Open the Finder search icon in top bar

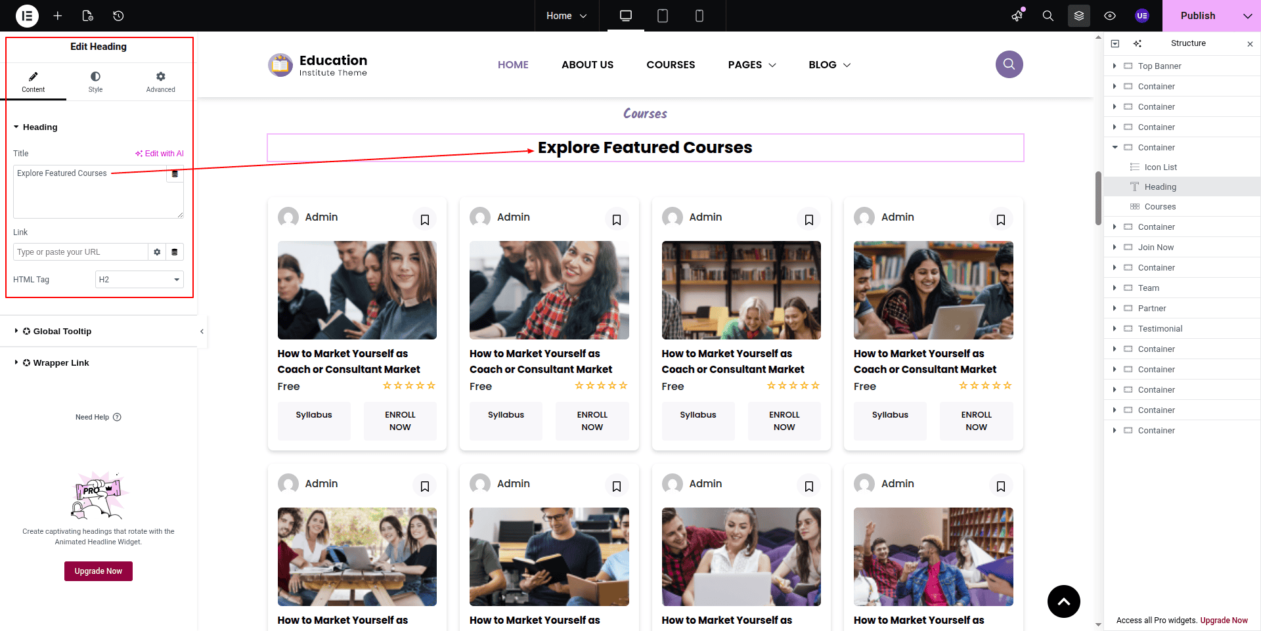[1048, 16]
